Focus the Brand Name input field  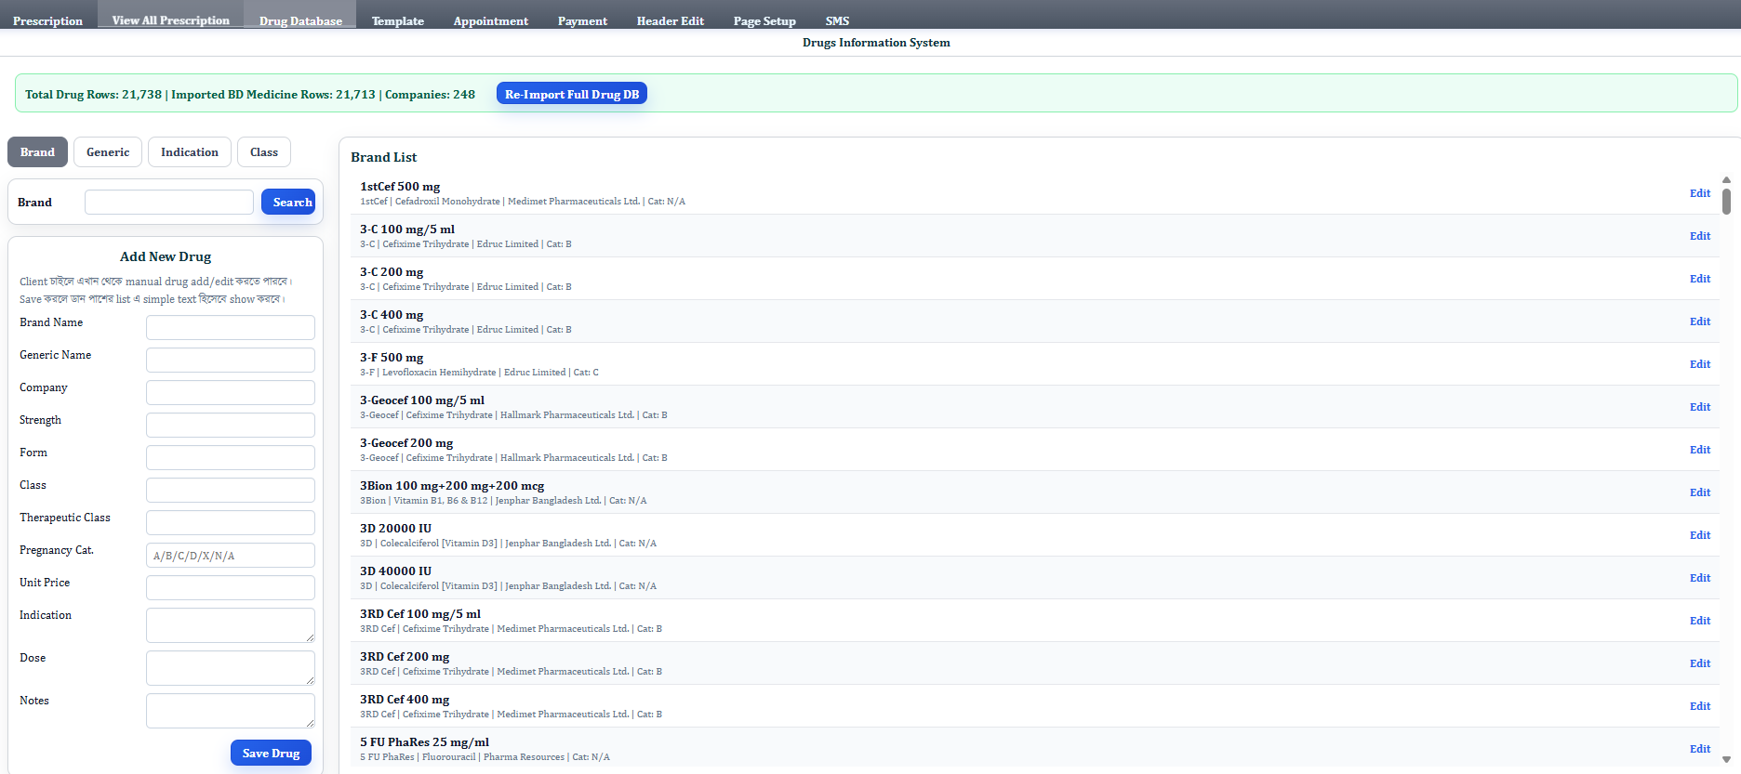pos(231,327)
